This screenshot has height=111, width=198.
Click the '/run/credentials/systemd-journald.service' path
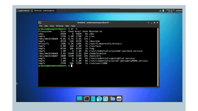point(116,51)
